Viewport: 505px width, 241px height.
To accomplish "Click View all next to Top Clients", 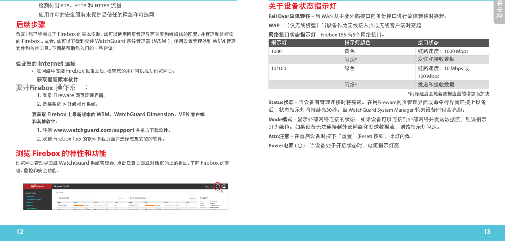I will coord(122,198).
